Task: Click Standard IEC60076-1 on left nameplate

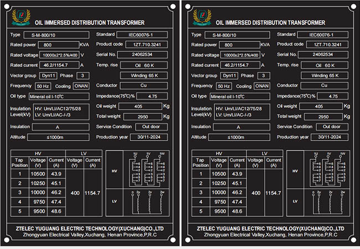Action: pos(142,35)
